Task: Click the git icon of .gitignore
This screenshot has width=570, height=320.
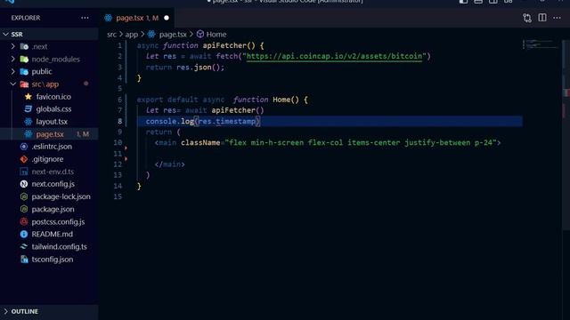Action: pyautogui.click(x=24, y=159)
